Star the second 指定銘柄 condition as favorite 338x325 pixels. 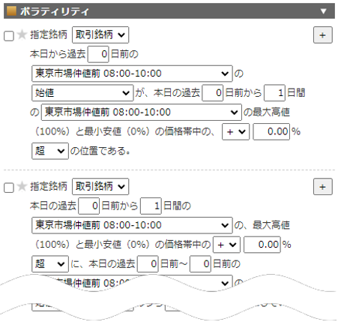point(22,186)
